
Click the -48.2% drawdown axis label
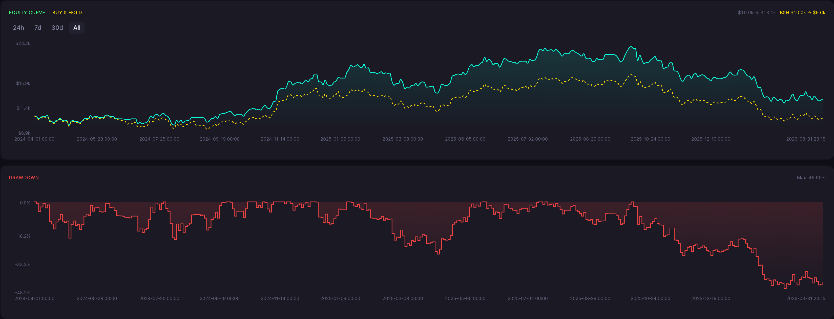pos(23,293)
